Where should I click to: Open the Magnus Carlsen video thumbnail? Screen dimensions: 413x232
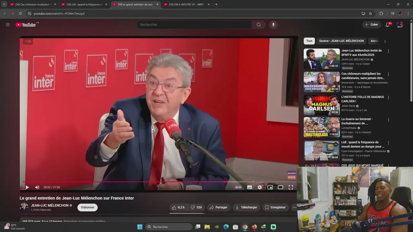point(322,105)
